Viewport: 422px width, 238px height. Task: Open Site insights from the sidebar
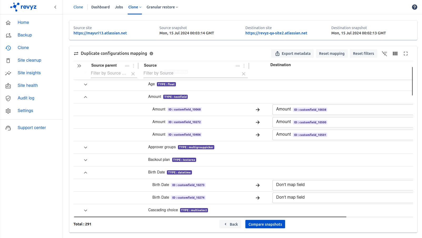pos(29,73)
